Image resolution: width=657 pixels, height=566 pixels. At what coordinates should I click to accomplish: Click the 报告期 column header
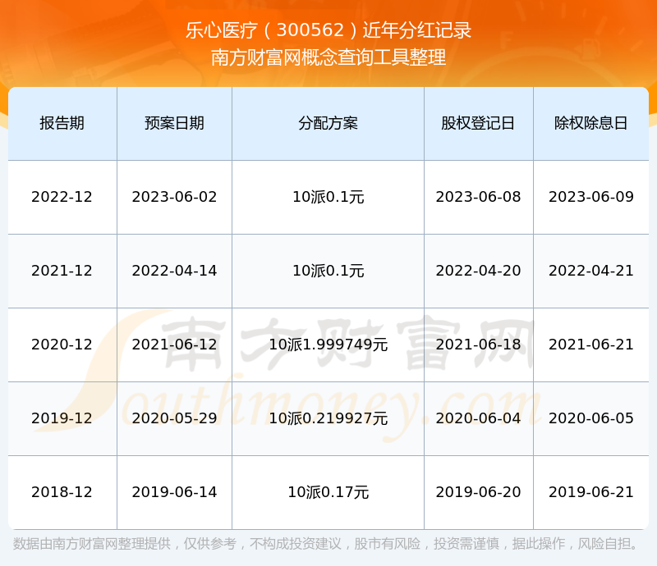click(x=62, y=123)
